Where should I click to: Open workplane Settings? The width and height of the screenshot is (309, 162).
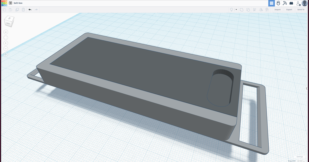click(299, 157)
